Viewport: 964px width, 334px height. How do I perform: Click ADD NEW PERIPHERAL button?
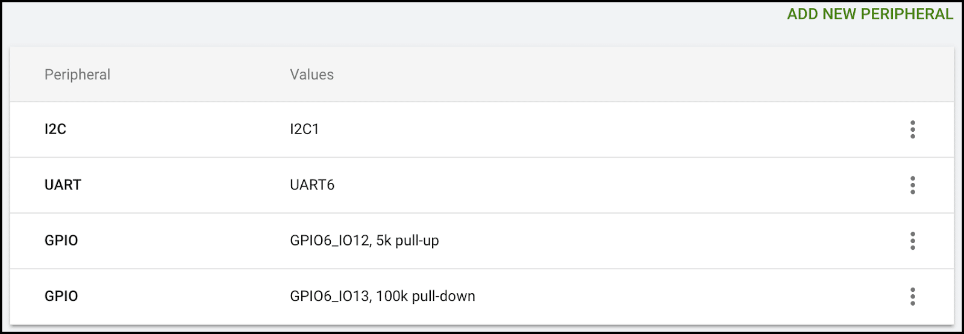[870, 14]
